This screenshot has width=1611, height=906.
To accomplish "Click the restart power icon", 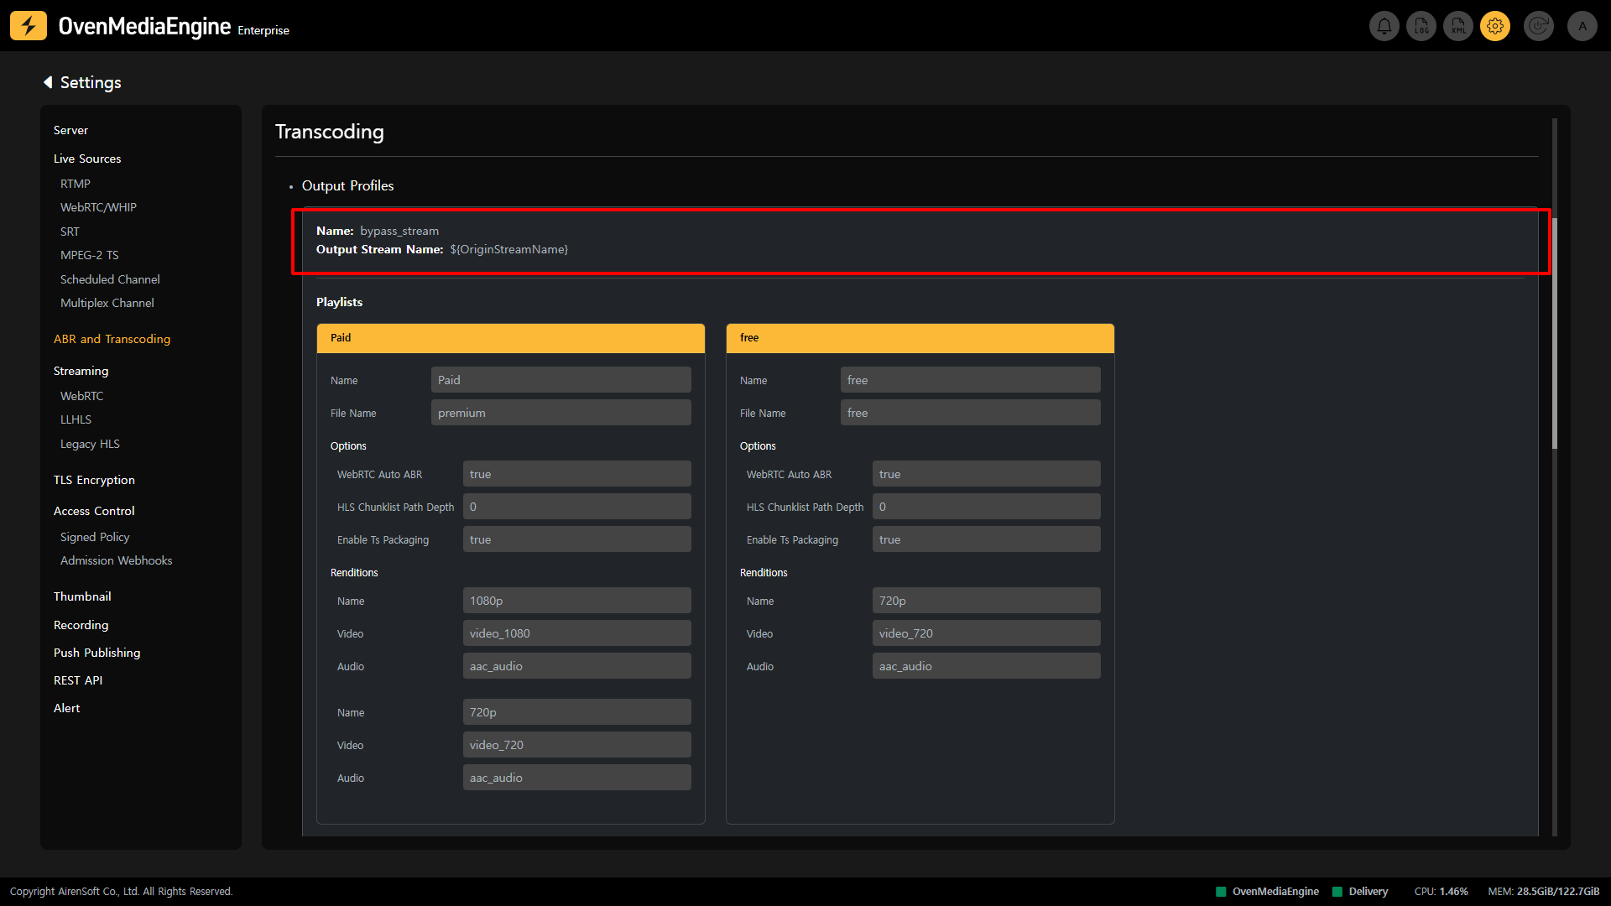I will (x=1539, y=26).
